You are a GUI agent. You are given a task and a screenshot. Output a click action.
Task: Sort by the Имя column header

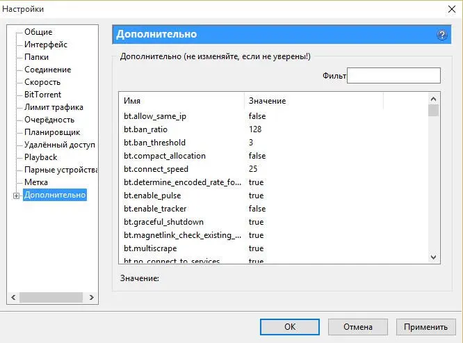[182, 101]
